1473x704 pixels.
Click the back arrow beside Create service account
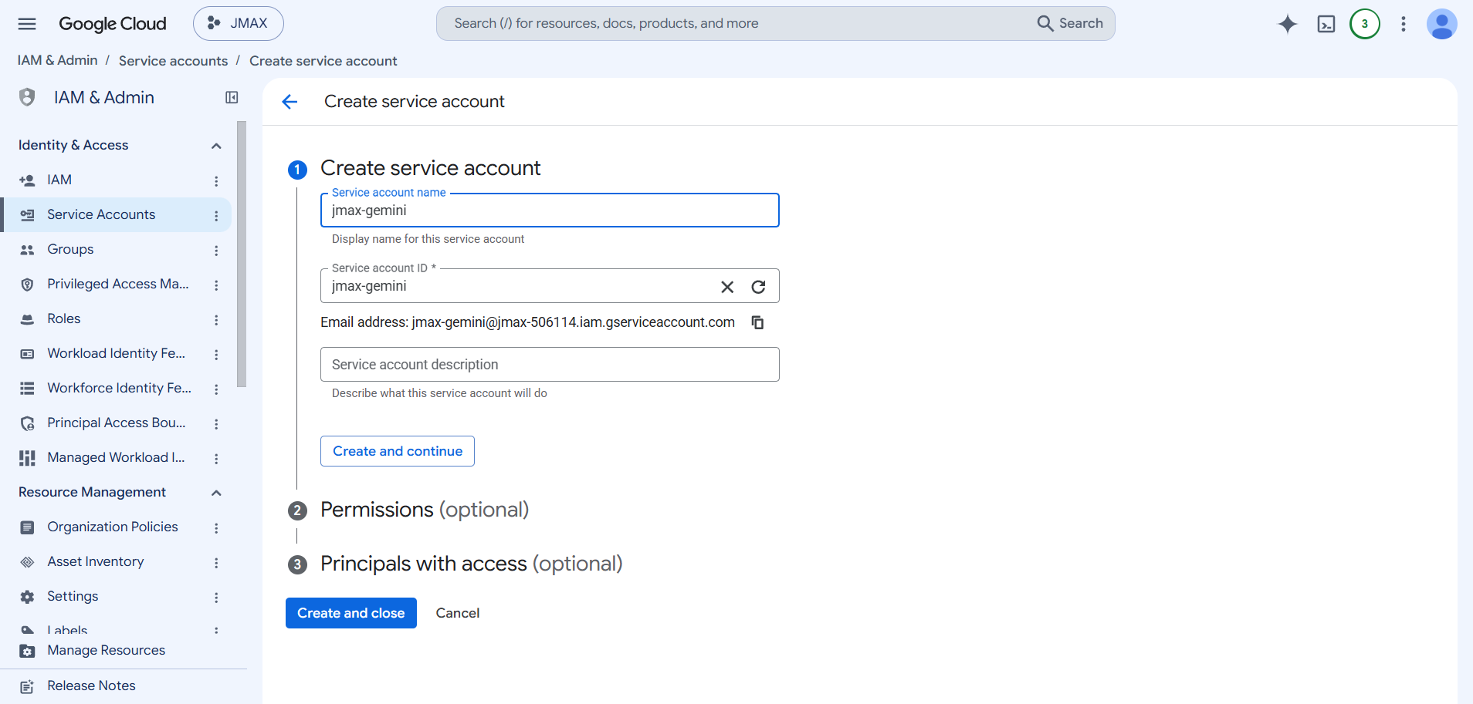point(290,102)
